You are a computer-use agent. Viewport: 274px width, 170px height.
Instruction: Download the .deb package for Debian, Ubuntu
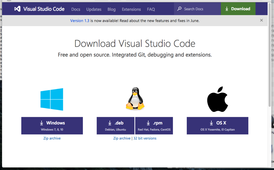point(116,126)
